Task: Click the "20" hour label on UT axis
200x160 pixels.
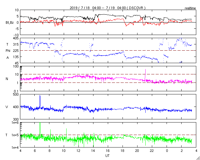Action: tap(137, 151)
